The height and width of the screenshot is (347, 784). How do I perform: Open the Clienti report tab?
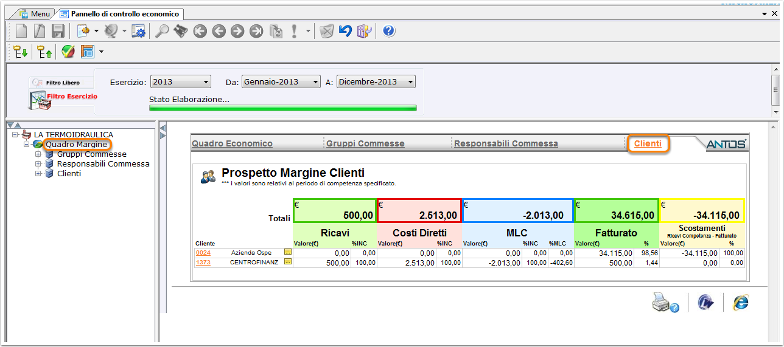point(648,144)
